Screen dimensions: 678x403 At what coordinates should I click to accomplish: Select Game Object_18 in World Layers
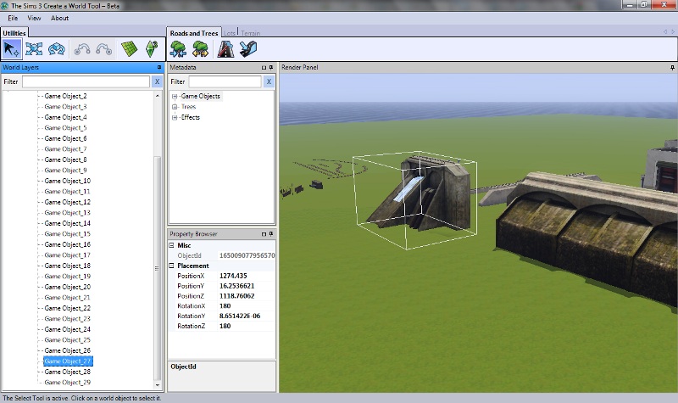tap(68, 266)
